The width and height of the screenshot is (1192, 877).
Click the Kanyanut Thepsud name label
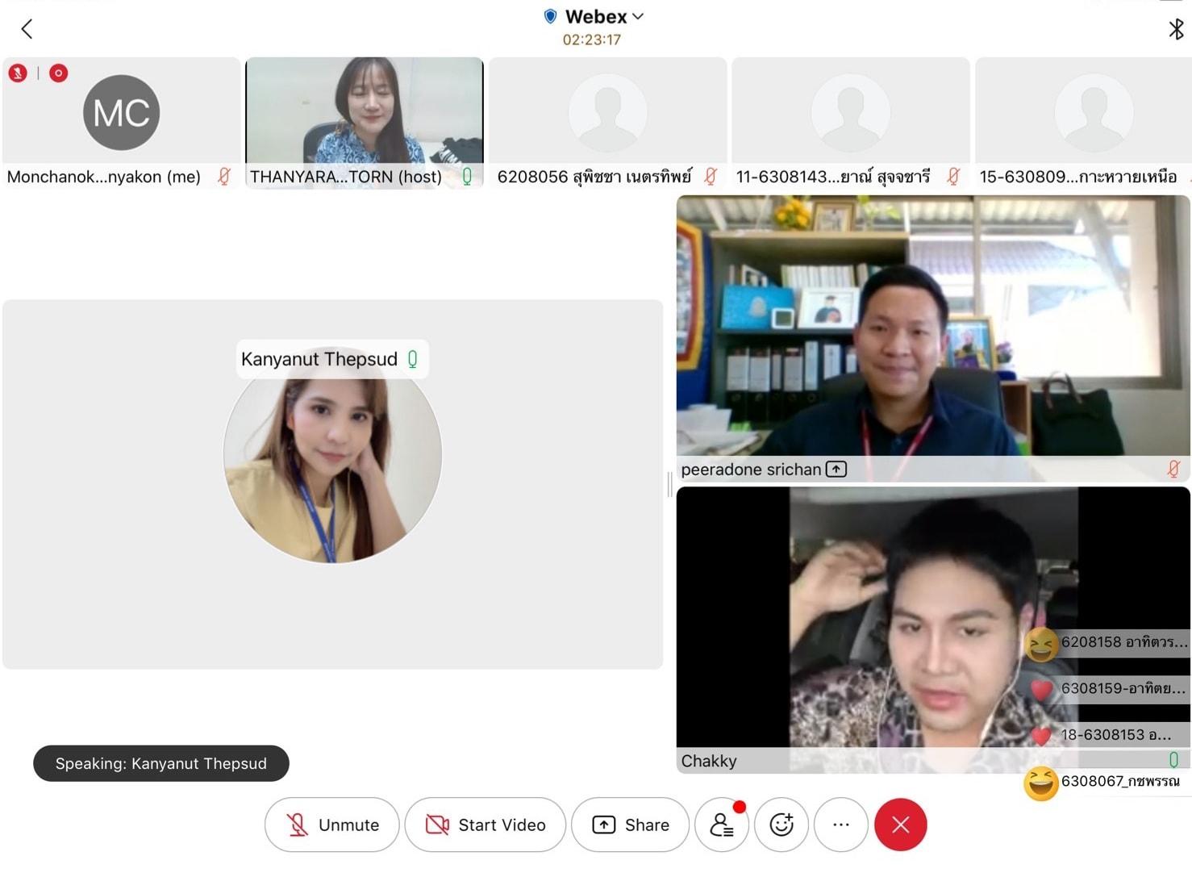click(319, 359)
